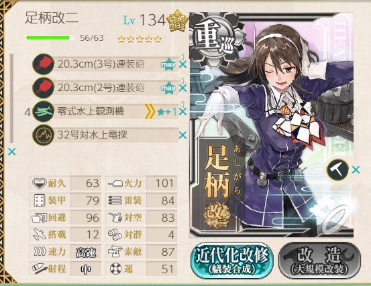Clear the expansion slot item with its X

[x=356, y=170]
